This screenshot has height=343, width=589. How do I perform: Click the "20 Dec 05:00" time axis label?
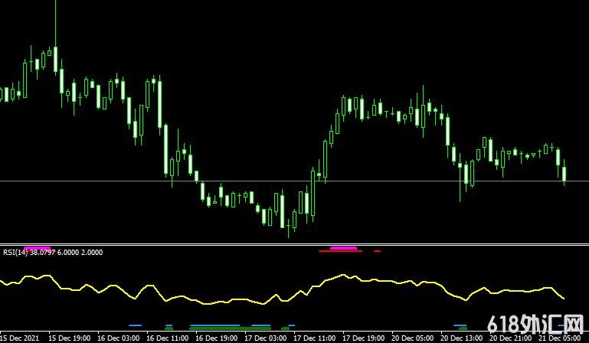tap(413, 338)
